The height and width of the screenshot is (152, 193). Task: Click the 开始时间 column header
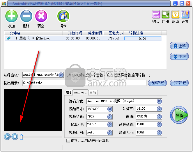(73, 33)
